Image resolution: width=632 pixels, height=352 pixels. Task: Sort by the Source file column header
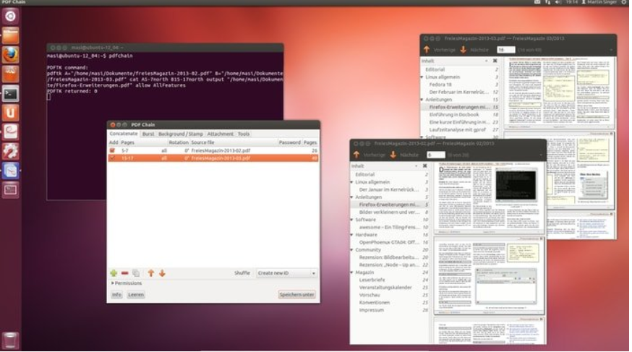click(x=202, y=142)
